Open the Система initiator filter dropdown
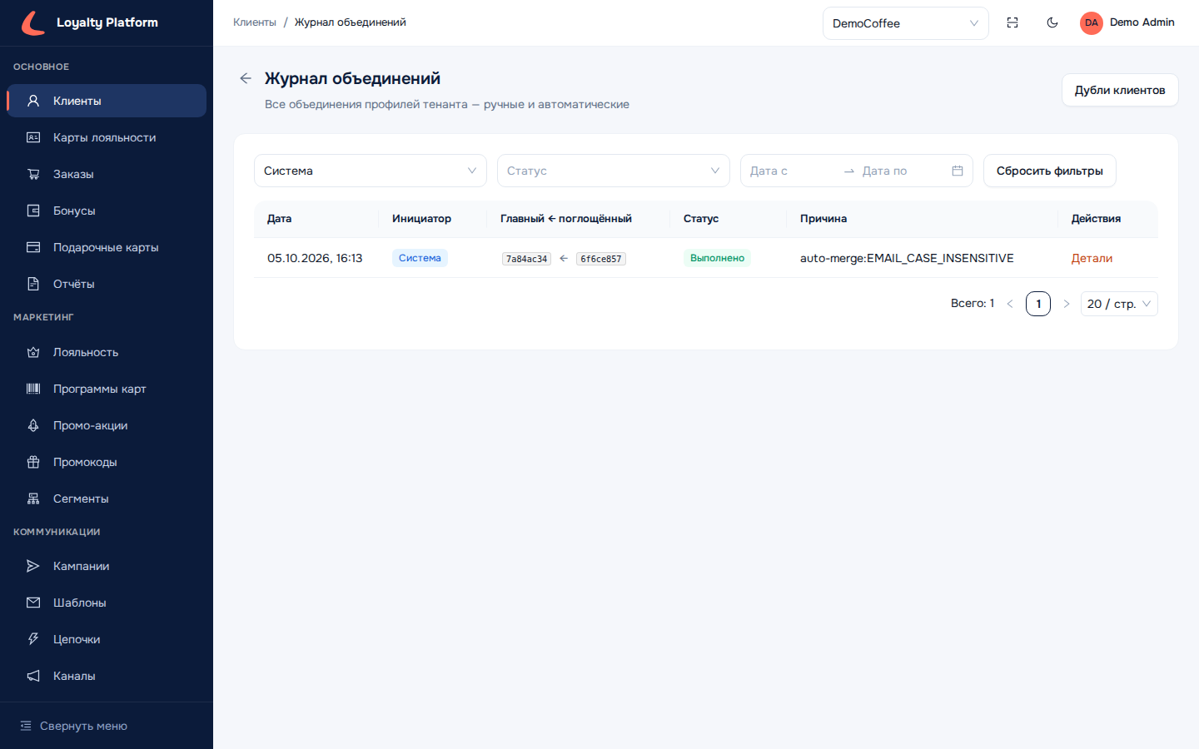The width and height of the screenshot is (1199, 749). [370, 171]
